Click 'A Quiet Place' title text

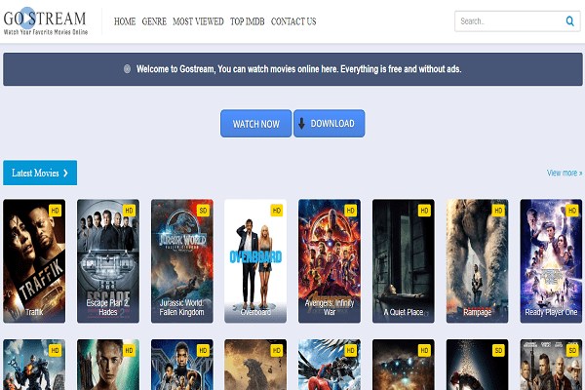pyautogui.click(x=404, y=312)
